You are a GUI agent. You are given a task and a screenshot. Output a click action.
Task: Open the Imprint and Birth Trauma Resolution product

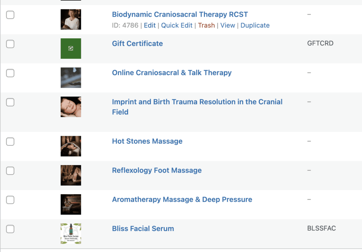pyautogui.click(x=197, y=107)
